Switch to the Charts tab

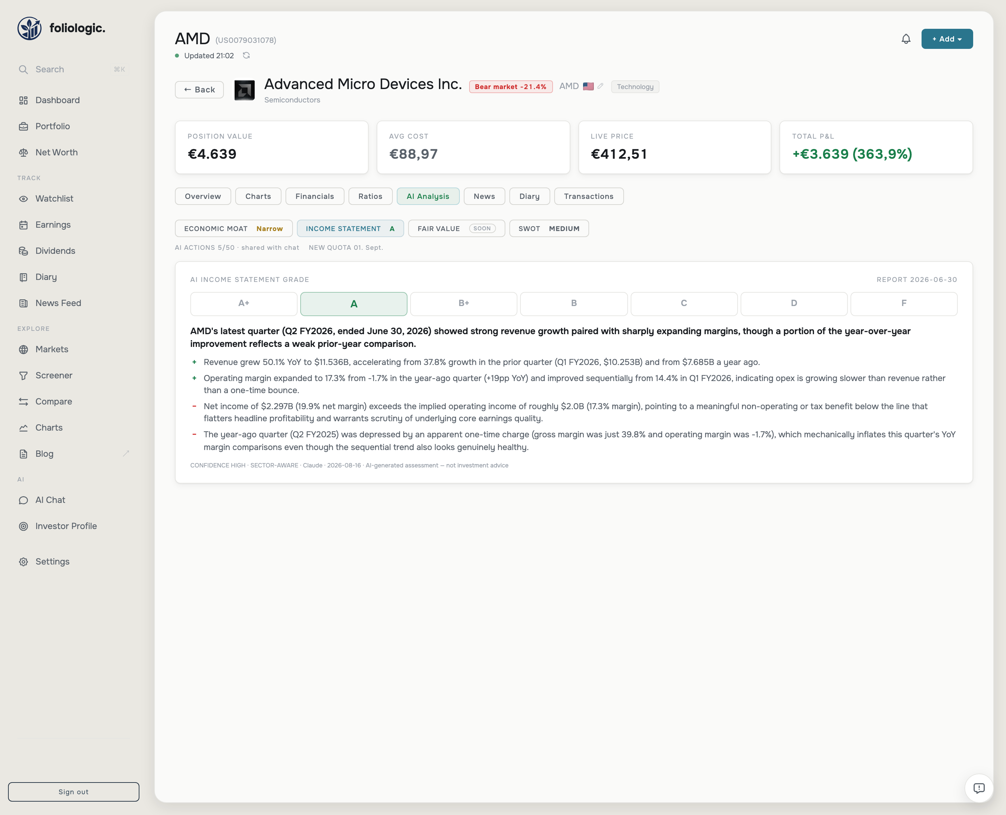pyautogui.click(x=258, y=196)
